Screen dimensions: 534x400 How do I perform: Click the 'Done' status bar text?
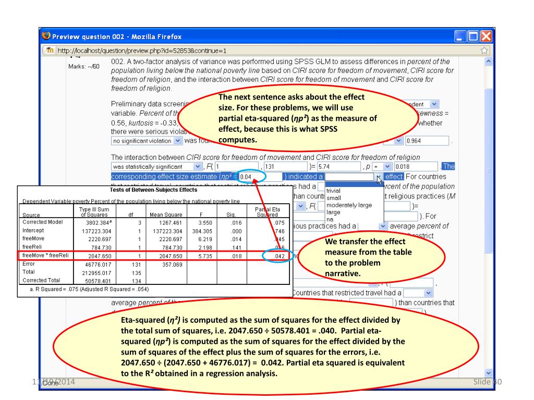[x=51, y=383]
